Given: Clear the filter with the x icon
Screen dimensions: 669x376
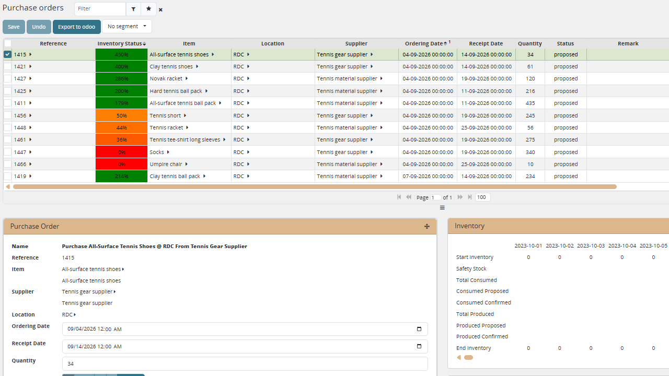Looking at the screenshot, I should click(x=160, y=10).
